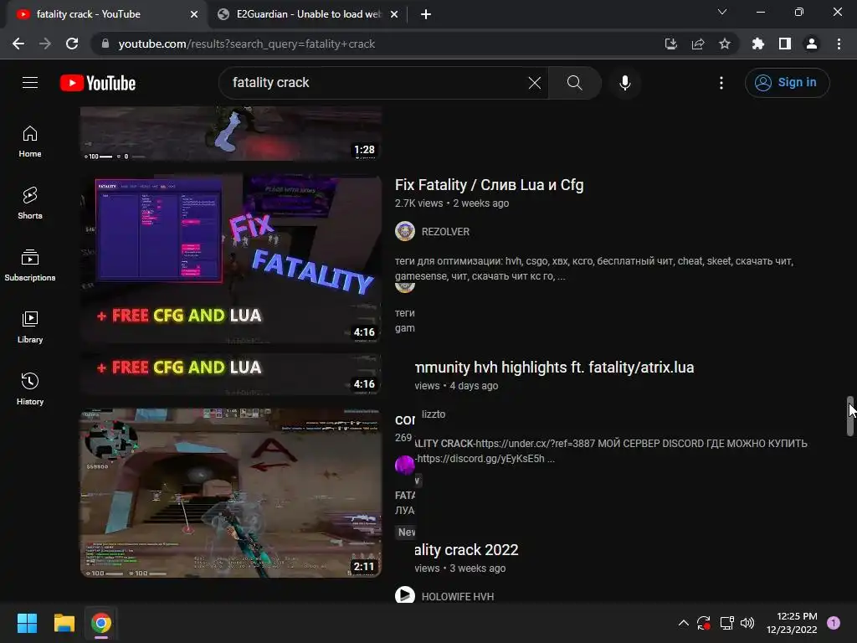Start voice search with microphone

625,83
